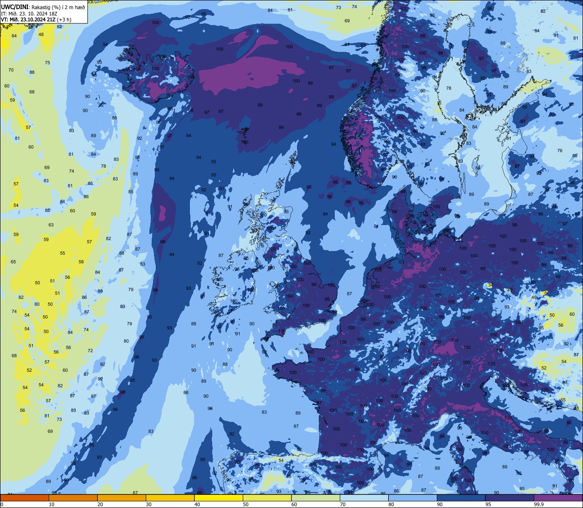The height and width of the screenshot is (508, 583).
Task: Click the title text 'UWC/DINI: Rakastig (%) í 2 m hæð'
Action: coord(43,7)
